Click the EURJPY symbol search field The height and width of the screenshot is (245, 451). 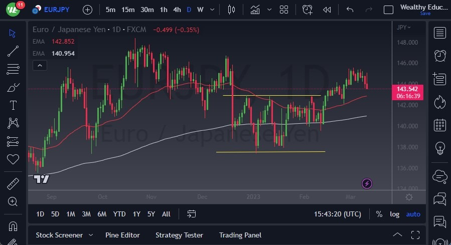click(x=57, y=10)
